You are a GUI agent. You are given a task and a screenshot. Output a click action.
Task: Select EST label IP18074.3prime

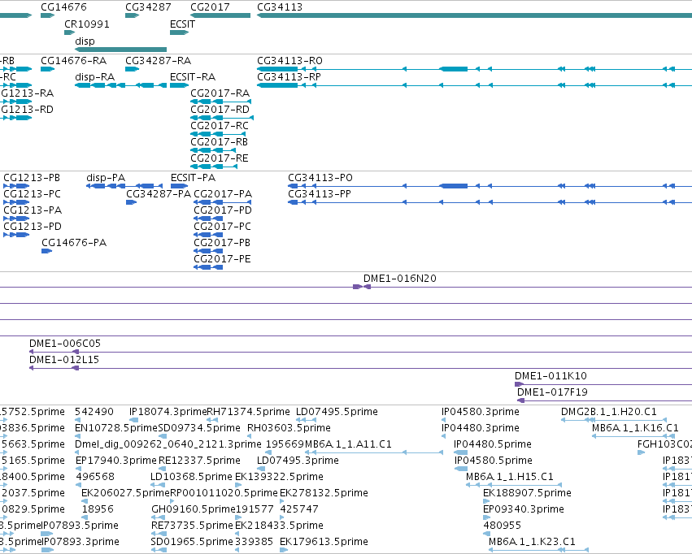click(x=168, y=412)
